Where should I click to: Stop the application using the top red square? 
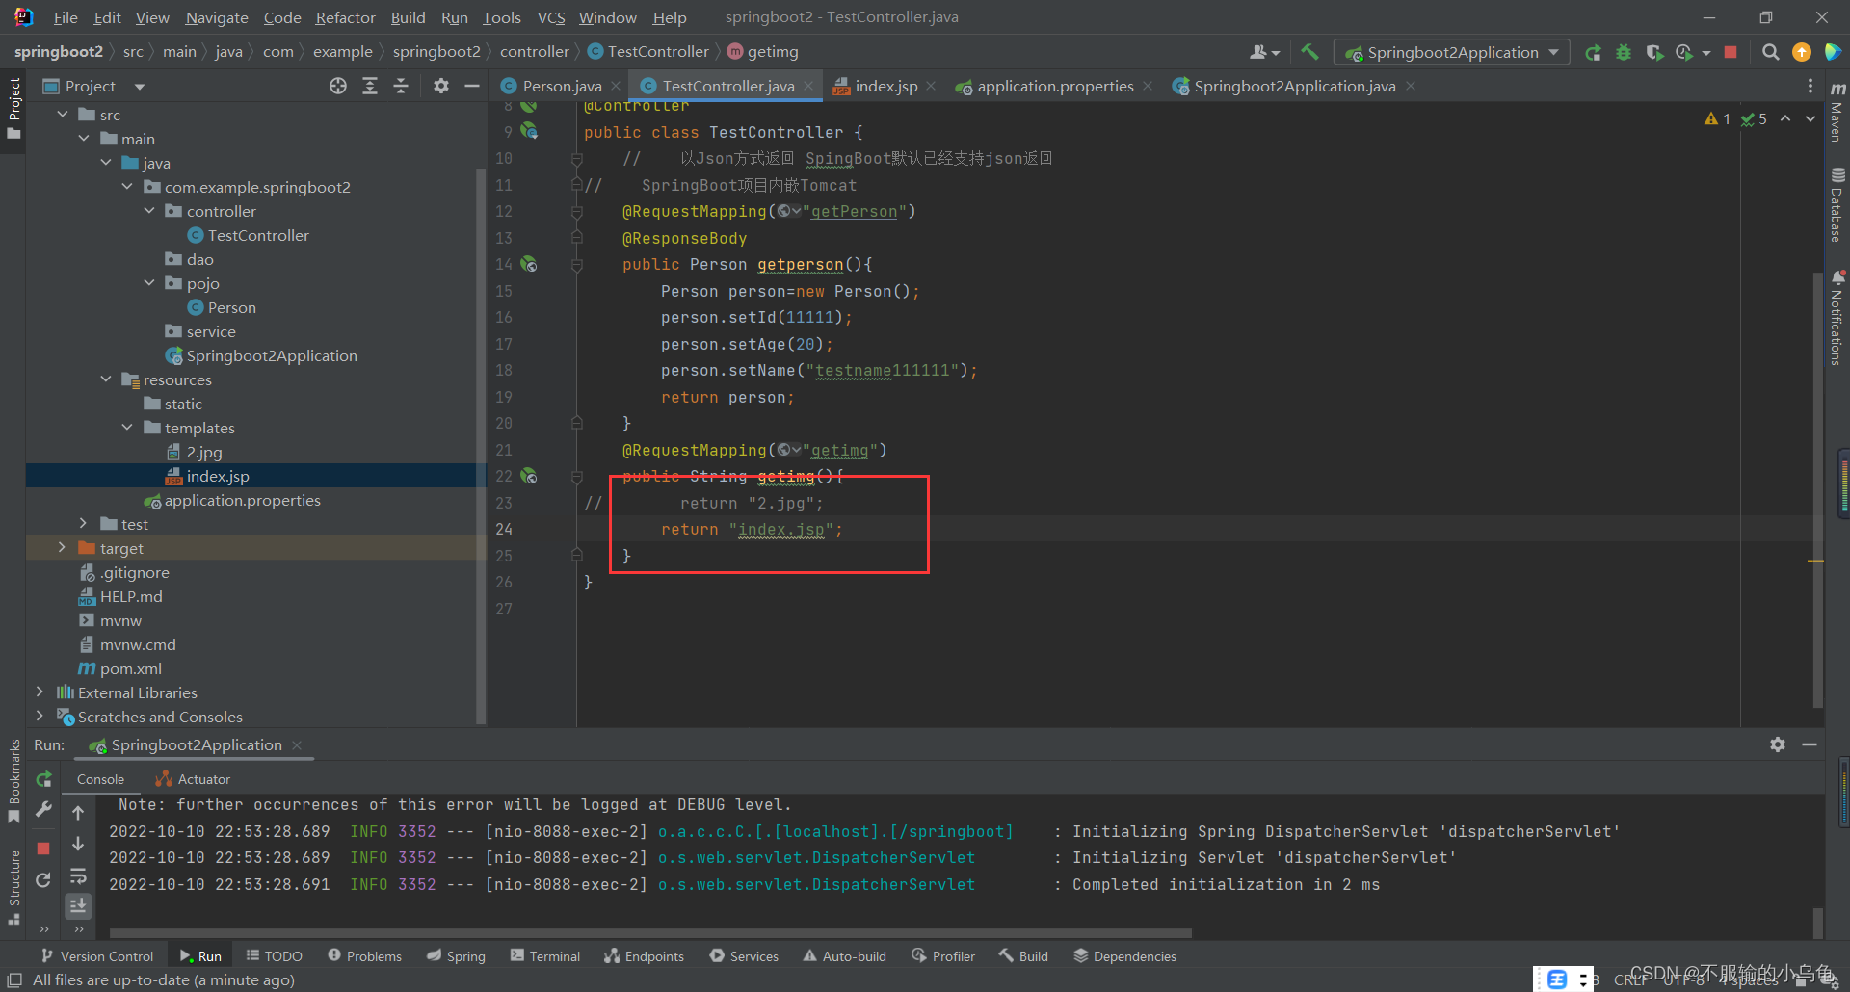pos(1731,52)
